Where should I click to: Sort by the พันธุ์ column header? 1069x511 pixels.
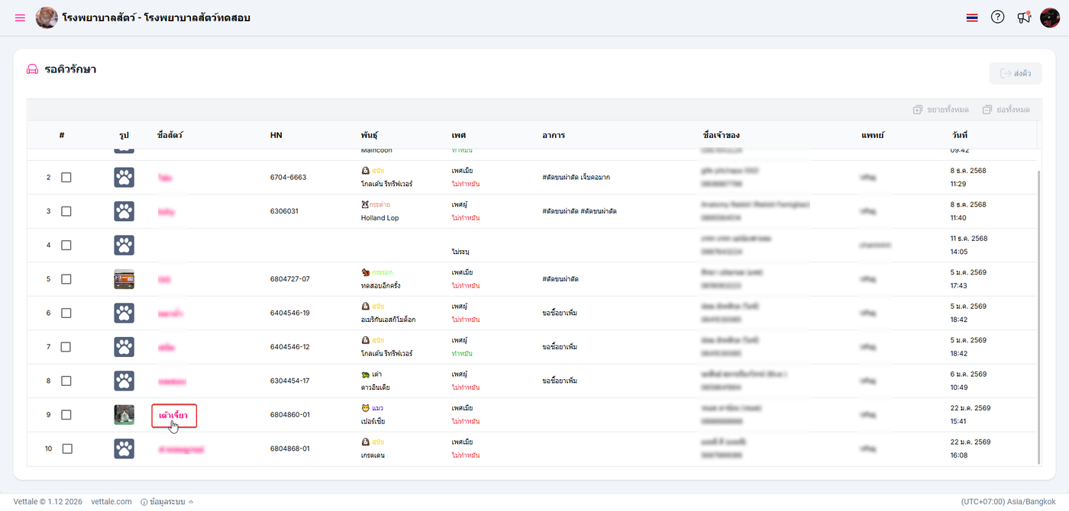click(x=370, y=135)
